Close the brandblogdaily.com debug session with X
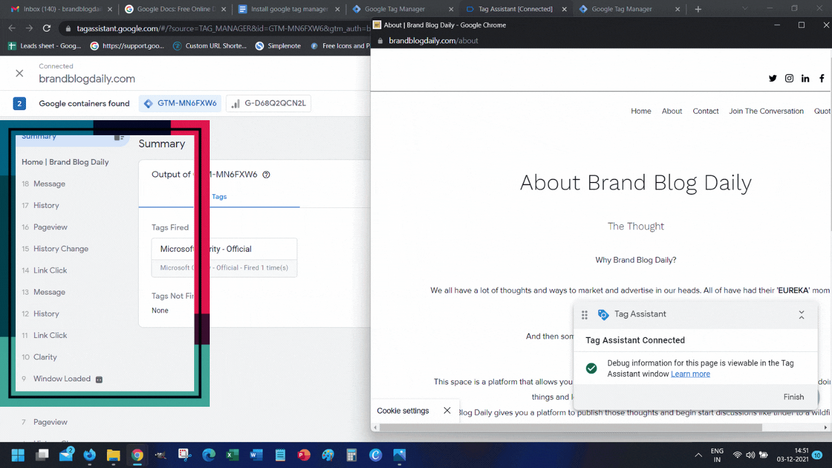832x468 pixels. (20, 73)
